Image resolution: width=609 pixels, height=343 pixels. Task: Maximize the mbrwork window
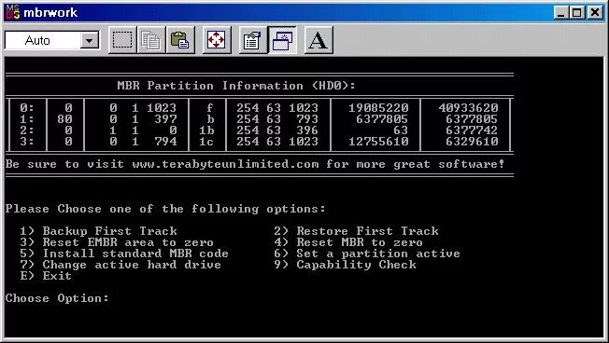click(576, 13)
